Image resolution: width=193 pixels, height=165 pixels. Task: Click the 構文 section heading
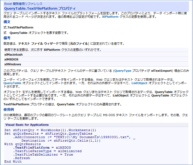pos(7,22)
